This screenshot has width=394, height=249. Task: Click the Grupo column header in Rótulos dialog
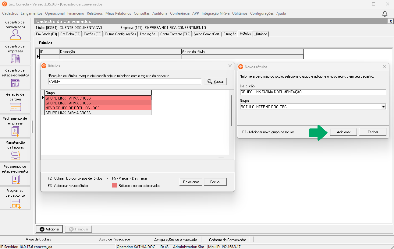[x=98, y=93]
